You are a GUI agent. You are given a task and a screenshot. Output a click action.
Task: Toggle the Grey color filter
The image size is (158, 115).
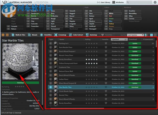pyautogui.click(x=113, y=29)
